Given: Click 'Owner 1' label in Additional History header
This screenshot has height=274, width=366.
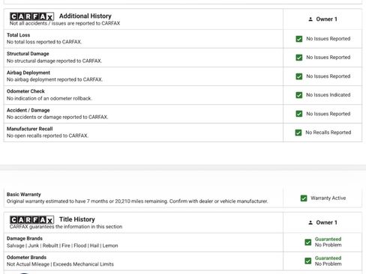Looking at the screenshot, I should [326, 19].
